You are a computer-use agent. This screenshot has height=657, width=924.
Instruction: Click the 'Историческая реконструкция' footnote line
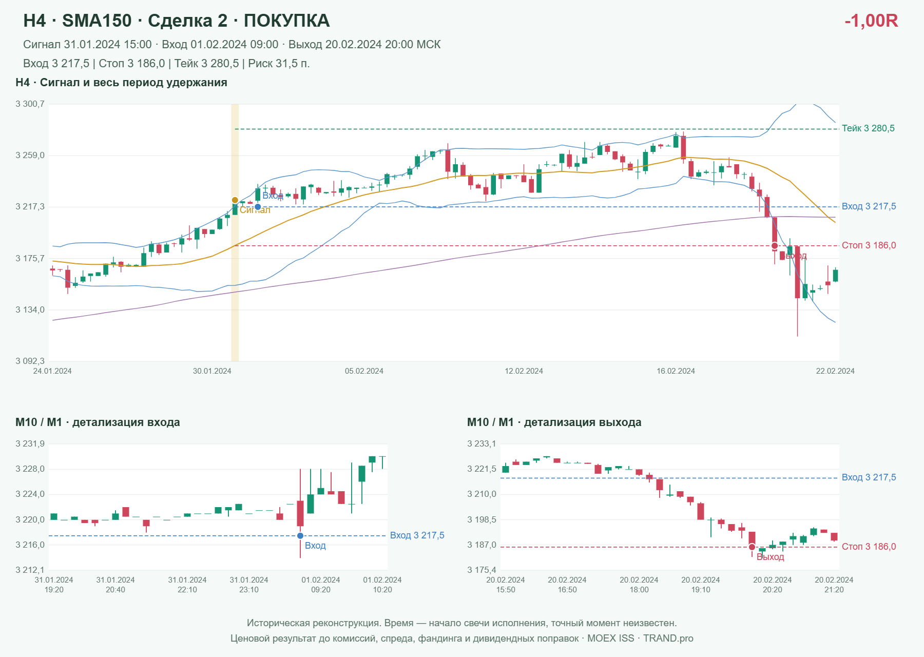462,623
